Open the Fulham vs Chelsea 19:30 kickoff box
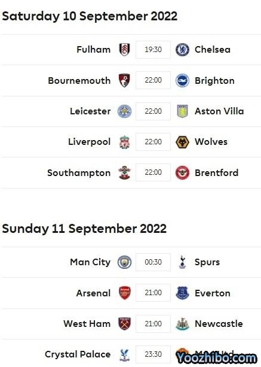This screenshot has height=367, width=261. pyautogui.click(x=153, y=50)
